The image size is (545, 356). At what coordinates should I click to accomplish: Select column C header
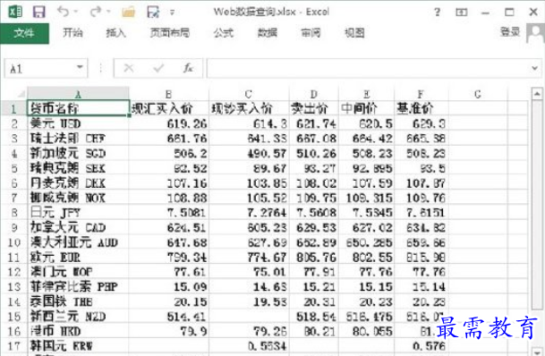tap(249, 94)
